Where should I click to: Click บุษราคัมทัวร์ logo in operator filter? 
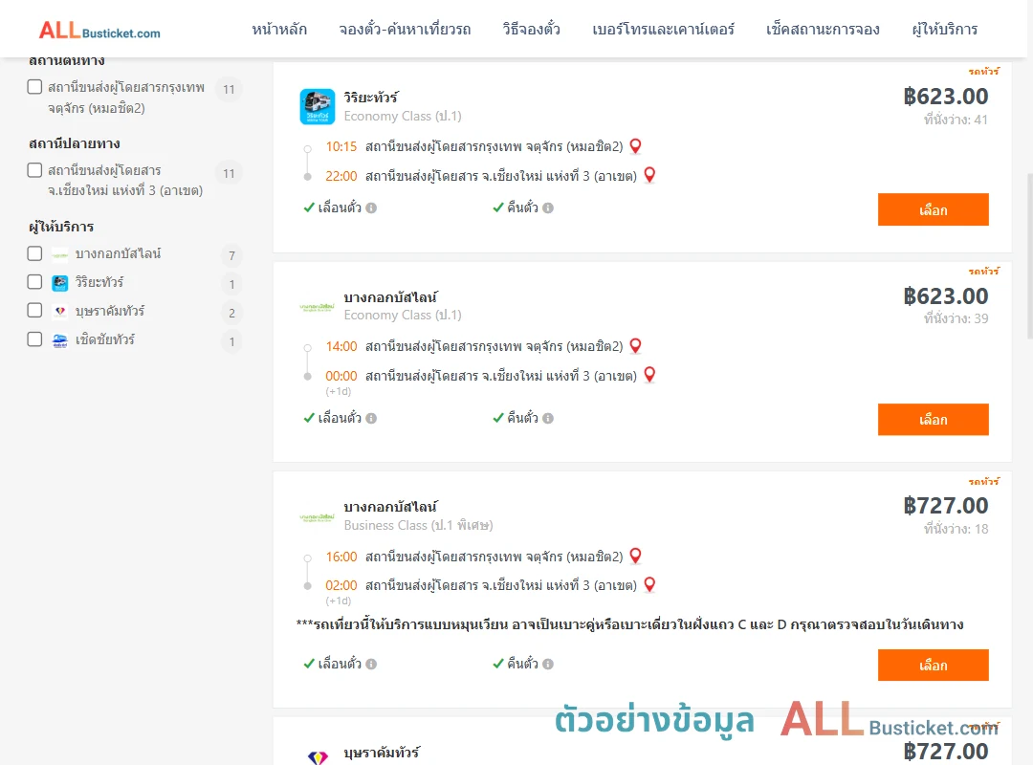click(x=60, y=311)
